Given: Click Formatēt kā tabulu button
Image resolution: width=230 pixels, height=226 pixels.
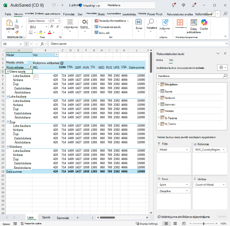Looking at the screenshot, I should (x=108, y=27).
